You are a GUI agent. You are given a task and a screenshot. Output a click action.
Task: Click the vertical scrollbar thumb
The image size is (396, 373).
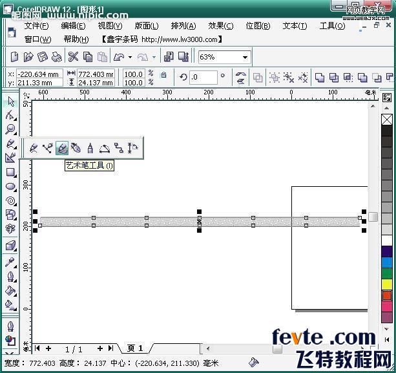373,217
